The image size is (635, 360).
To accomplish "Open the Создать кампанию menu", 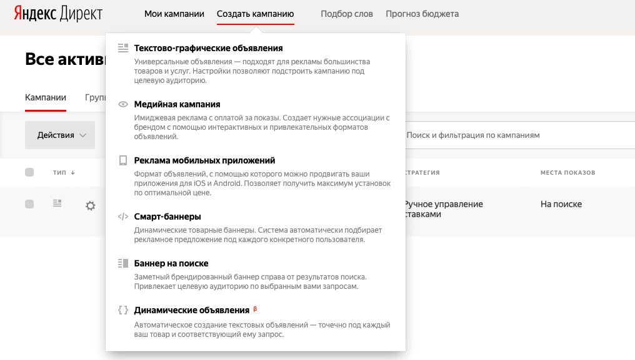I will point(255,14).
